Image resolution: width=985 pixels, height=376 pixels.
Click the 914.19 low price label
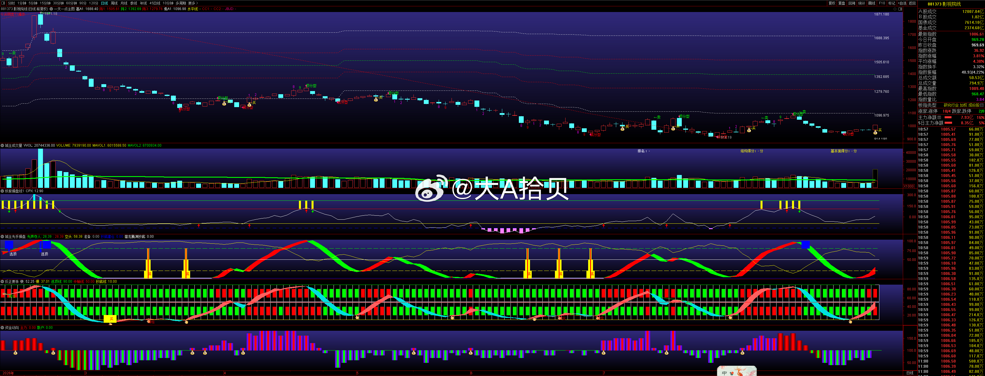[x=726, y=137]
